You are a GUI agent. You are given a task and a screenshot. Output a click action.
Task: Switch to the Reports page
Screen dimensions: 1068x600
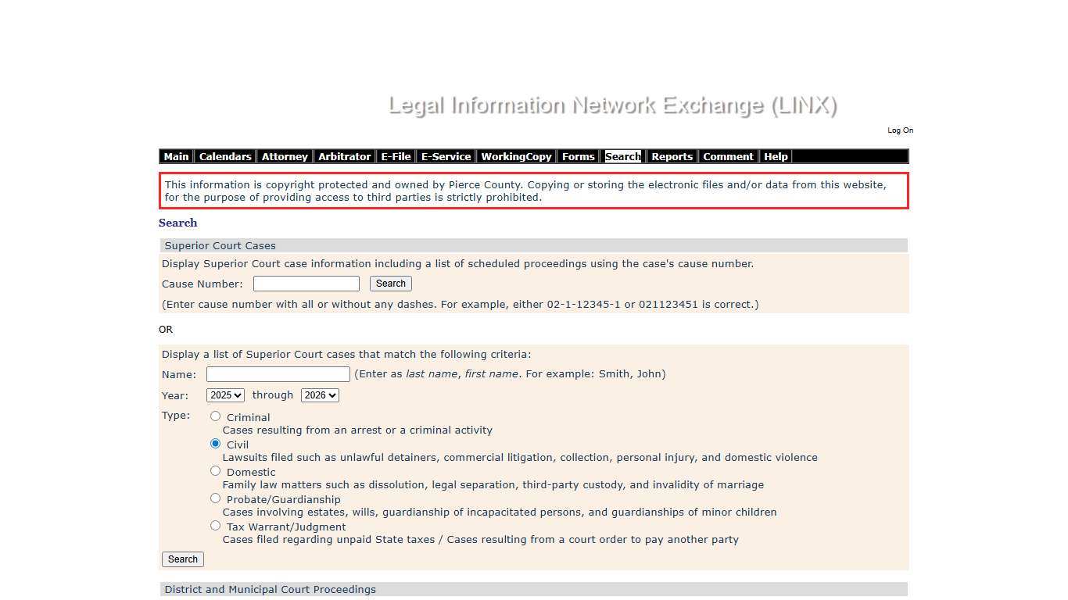tap(672, 156)
